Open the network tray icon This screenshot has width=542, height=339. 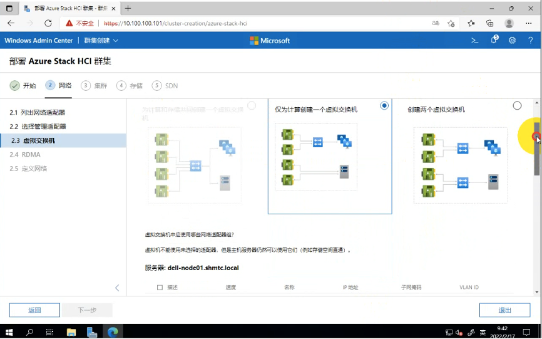pyautogui.click(x=449, y=333)
